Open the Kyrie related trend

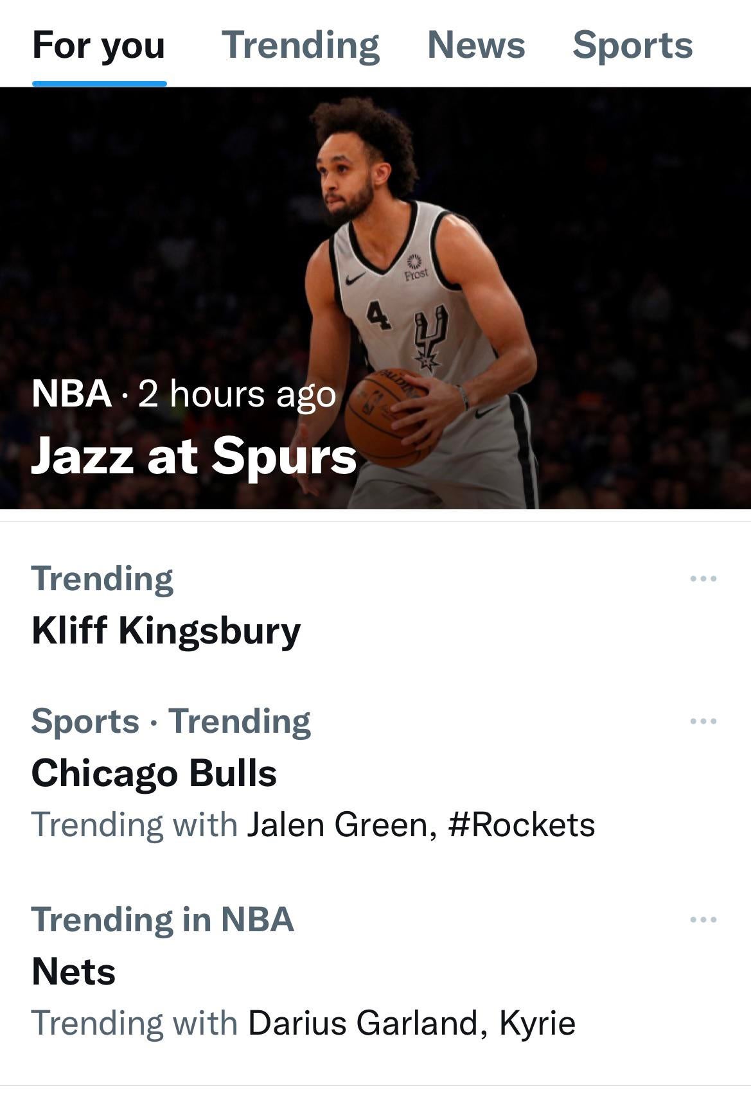537,1023
